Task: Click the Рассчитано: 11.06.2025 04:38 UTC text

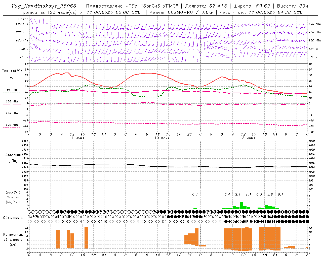Action: 261,12
